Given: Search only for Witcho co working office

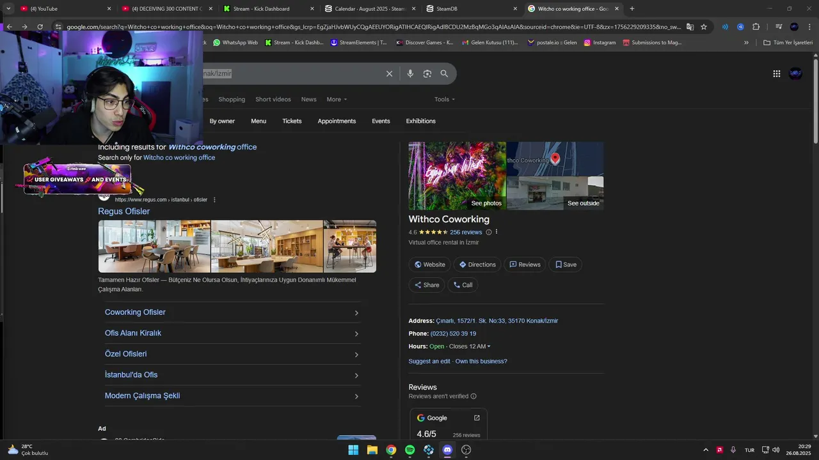Looking at the screenshot, I should (x=179, y=158).
